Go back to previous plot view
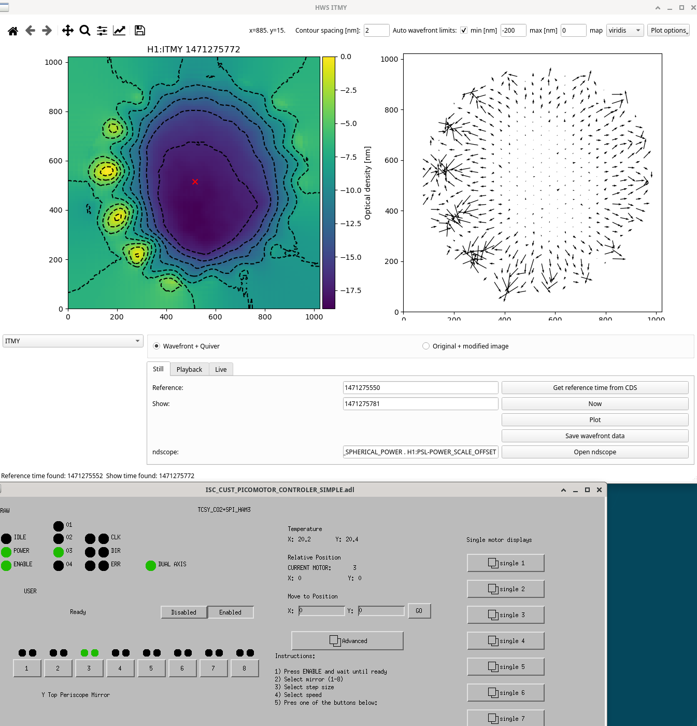This screenshot has height=726, width=697. pyautogui.click(x=30, y=31)
